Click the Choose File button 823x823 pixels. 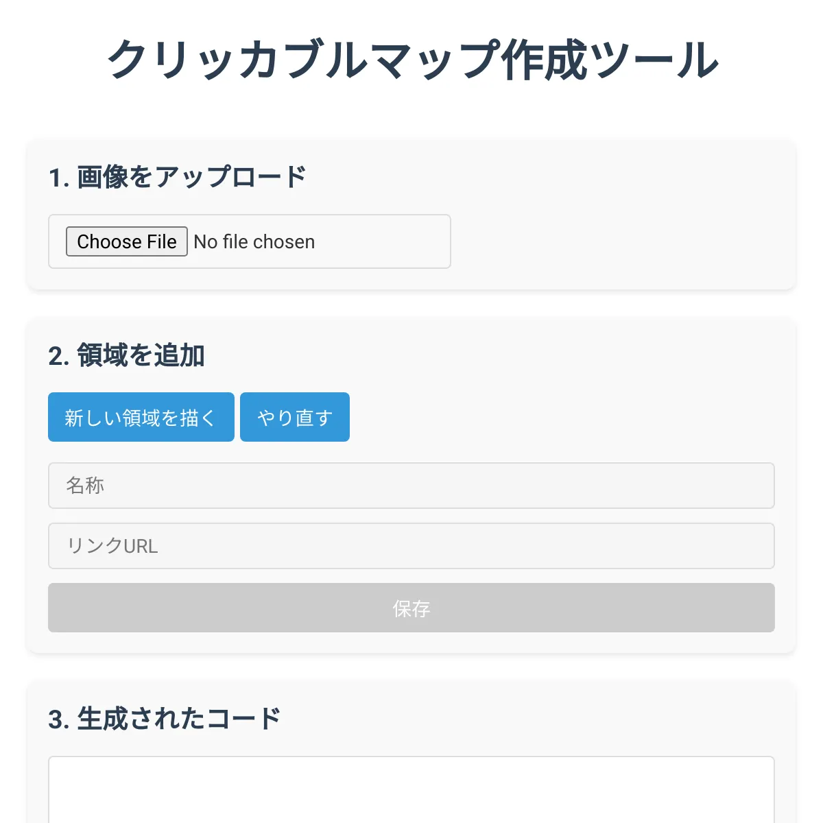[x=127, y=241]
